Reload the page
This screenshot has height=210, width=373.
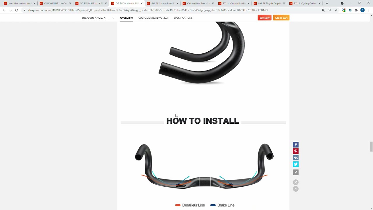pyautogui.click(x=17, y=10)
